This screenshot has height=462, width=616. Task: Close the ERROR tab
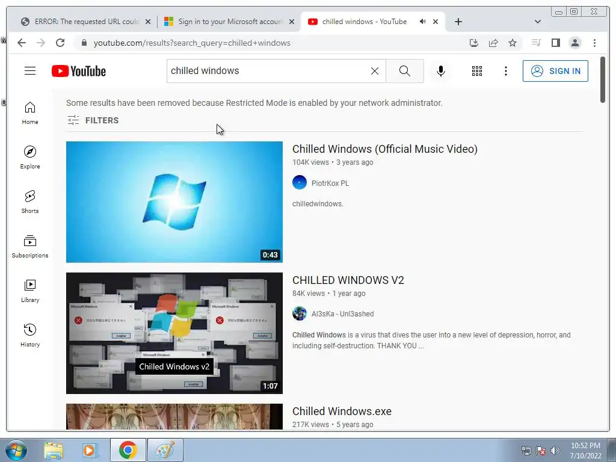(x=148, y=22)
